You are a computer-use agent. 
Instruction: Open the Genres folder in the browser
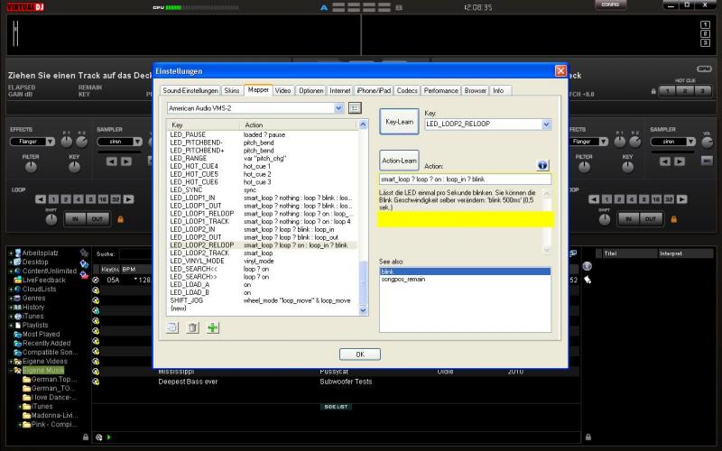[x=33, y=298]
